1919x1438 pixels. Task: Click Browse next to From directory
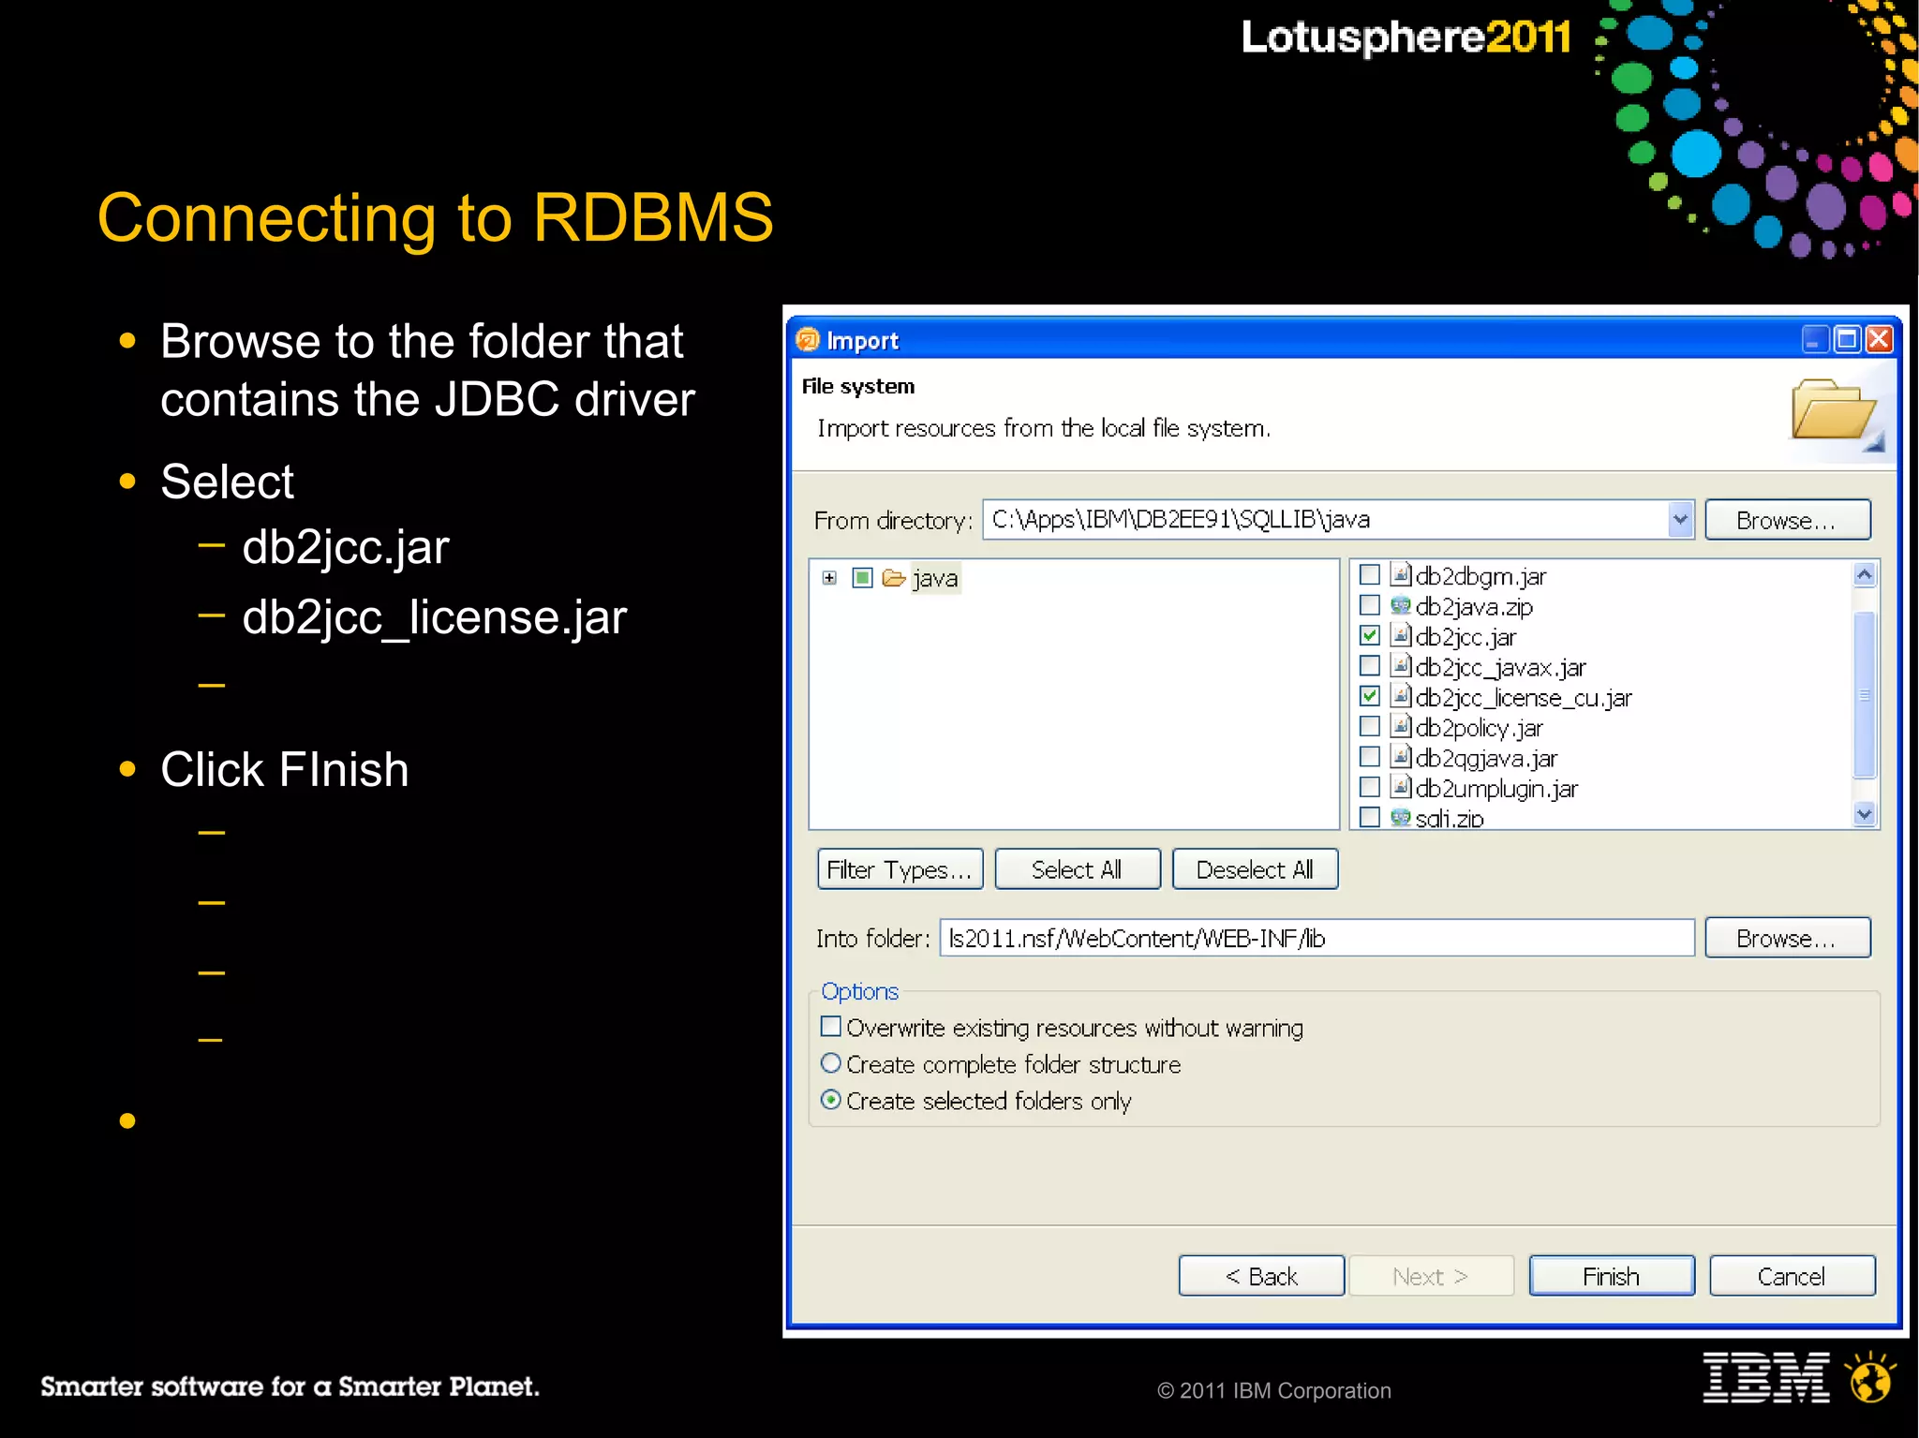tap(1787, 520)
